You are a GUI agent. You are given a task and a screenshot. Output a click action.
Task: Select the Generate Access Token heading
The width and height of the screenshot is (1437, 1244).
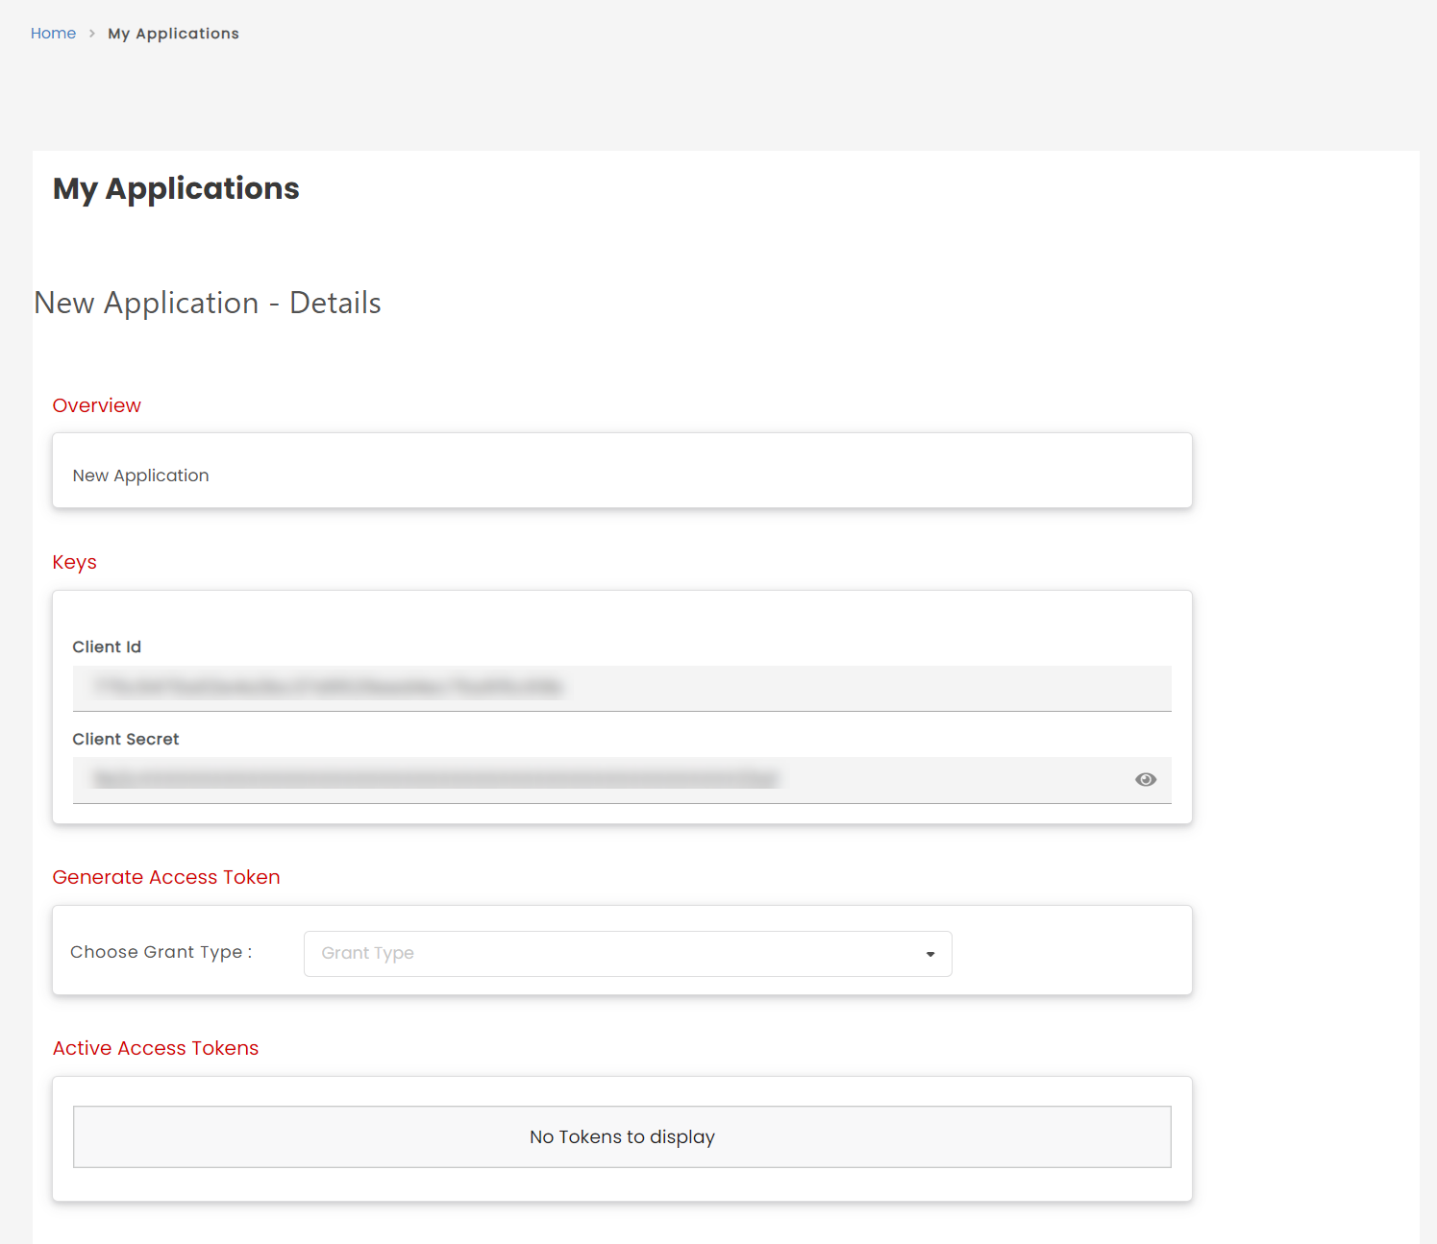pos(165,876)
